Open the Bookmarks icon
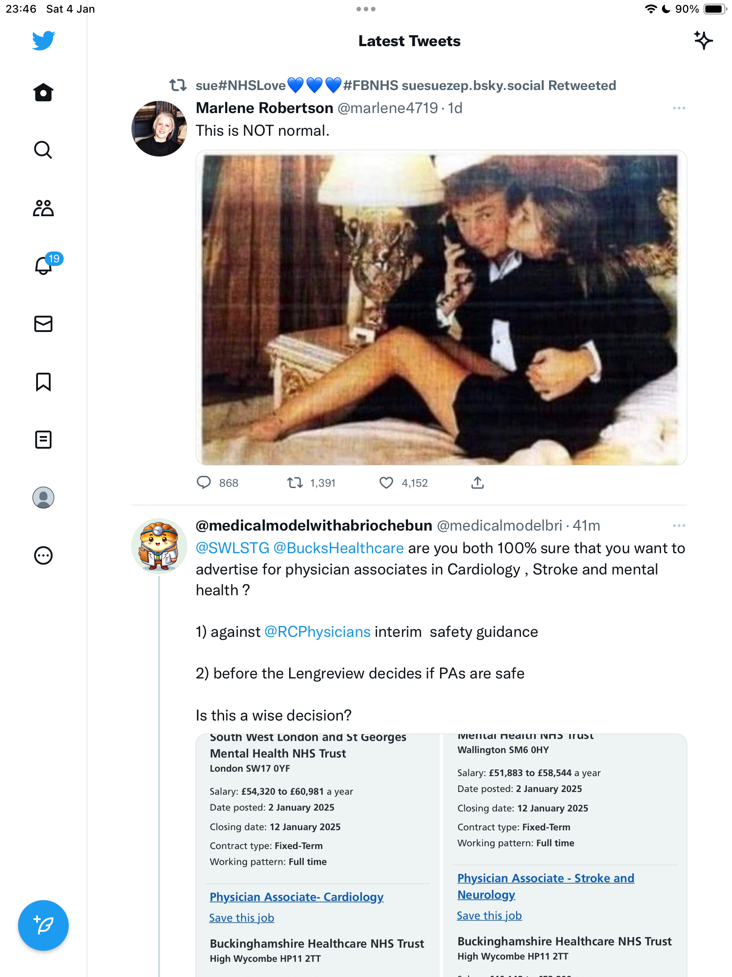Viewport: 732px width, 977px height. (43, 382)
